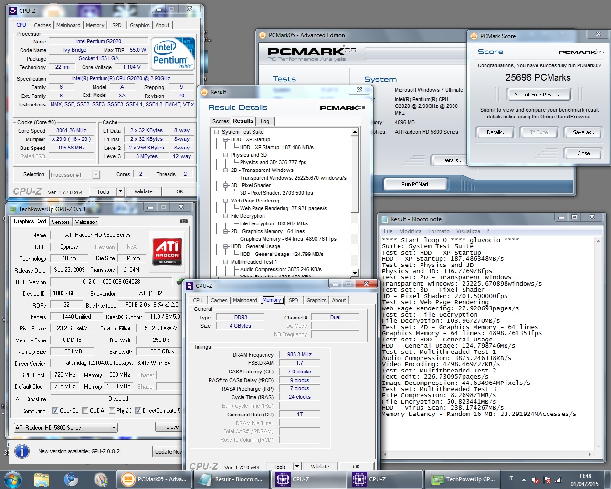
Task: Click the Result dialog title icon
Action: 204,92
